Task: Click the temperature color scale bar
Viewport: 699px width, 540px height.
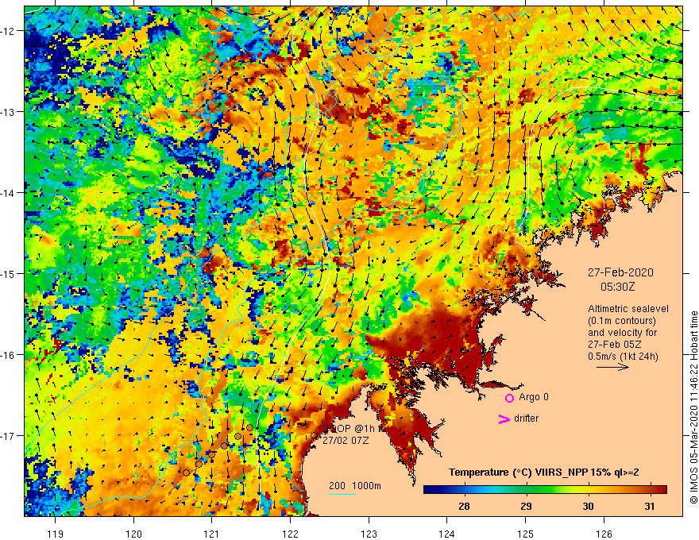Action: (545, 490)
